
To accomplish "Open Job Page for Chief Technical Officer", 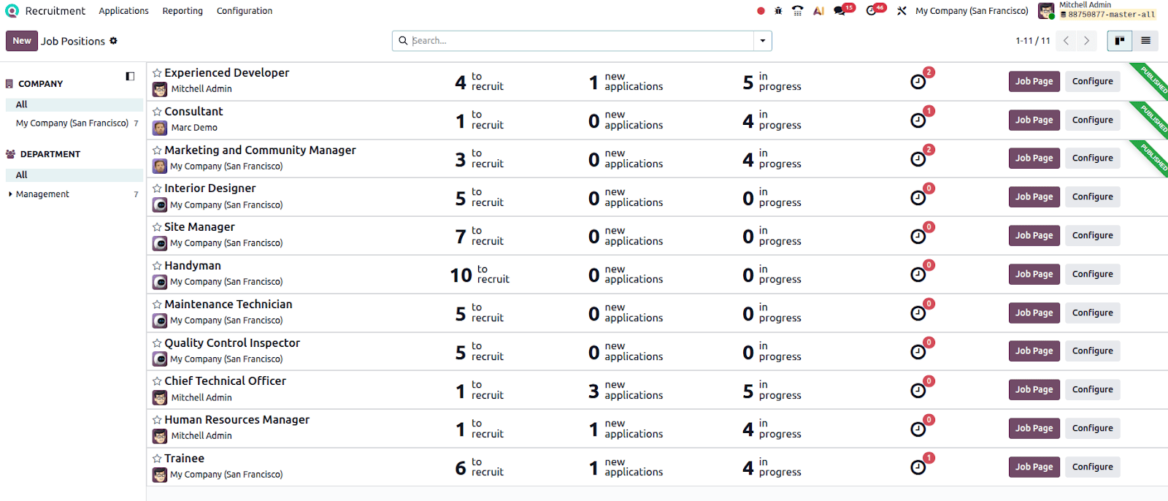I will coord(1034,390).
